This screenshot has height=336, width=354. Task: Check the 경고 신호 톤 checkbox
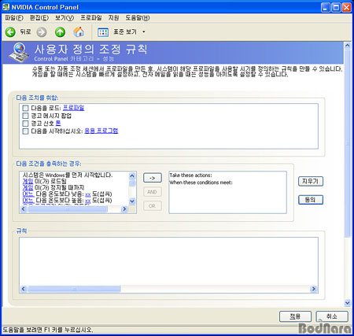(x=25, y=124)
